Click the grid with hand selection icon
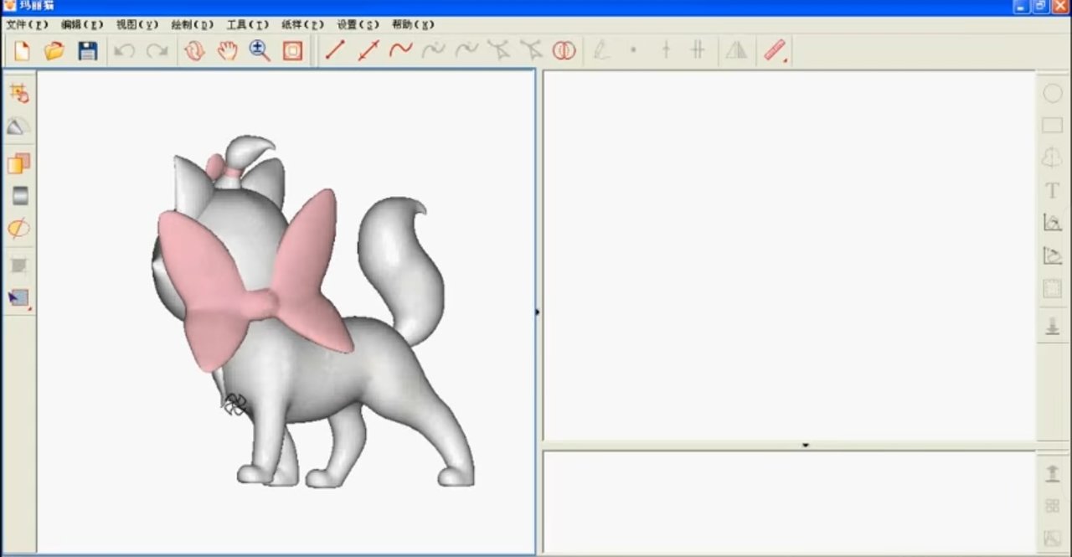The width and height of the screenshot is (1072, 557). (x=19, y=93)
